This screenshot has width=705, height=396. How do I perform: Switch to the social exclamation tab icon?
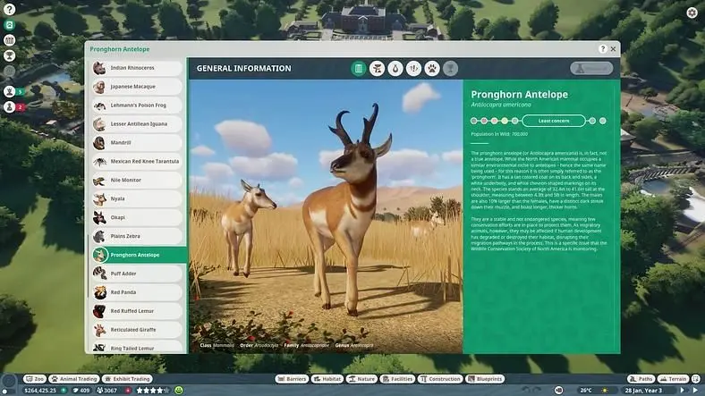click(413, 69)
